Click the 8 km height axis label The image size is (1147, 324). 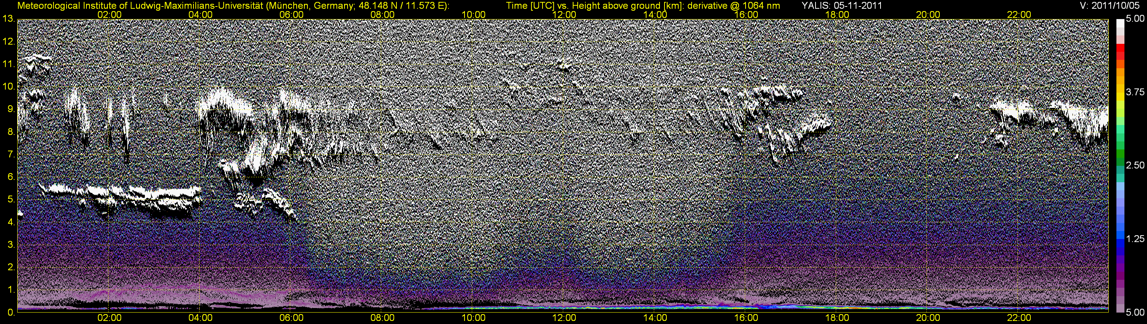pos(11,132)
